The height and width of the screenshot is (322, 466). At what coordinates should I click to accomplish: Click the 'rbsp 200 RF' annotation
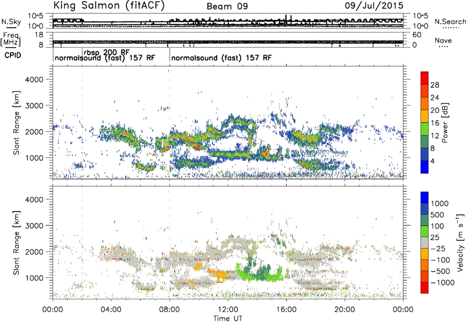pyautogui.click(x=107, y=52)
